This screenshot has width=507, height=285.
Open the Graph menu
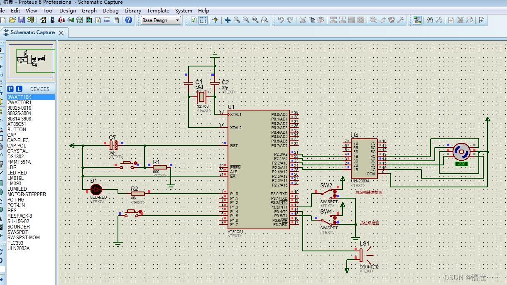pos(89,10)
